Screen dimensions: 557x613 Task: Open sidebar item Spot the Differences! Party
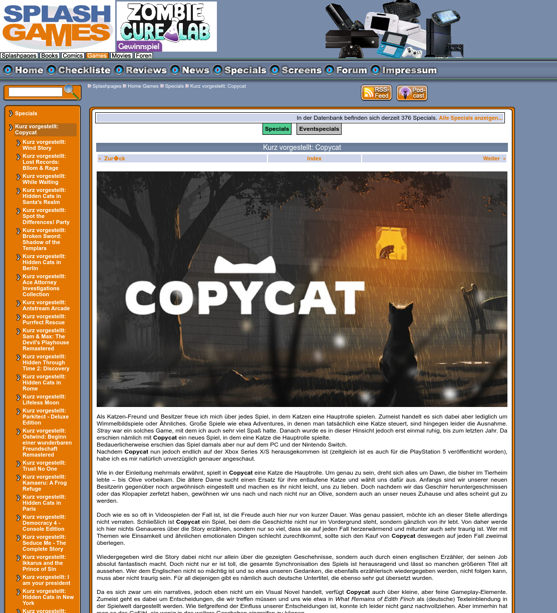[46, 216]
